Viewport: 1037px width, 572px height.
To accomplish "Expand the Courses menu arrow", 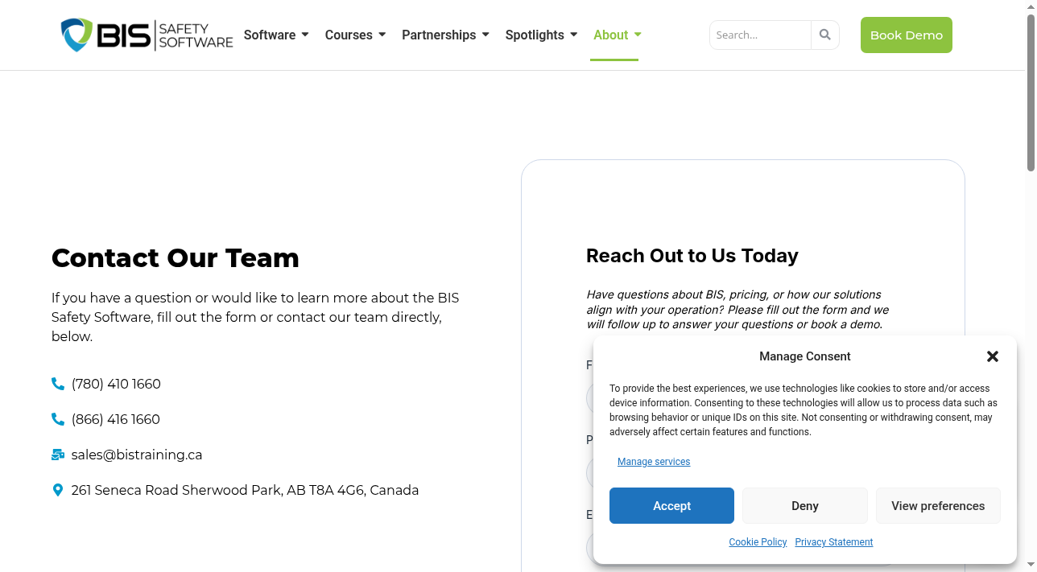I will [382, 35].
